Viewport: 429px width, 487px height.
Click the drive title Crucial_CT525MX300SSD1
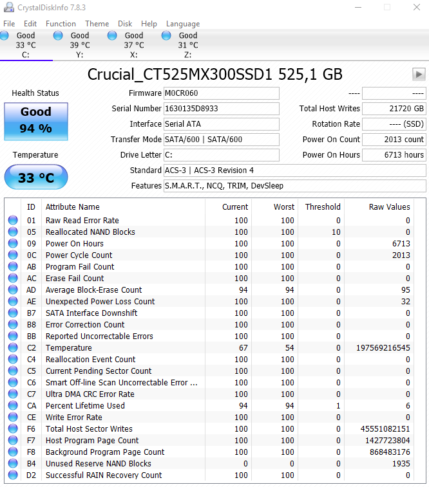(180, 75)
